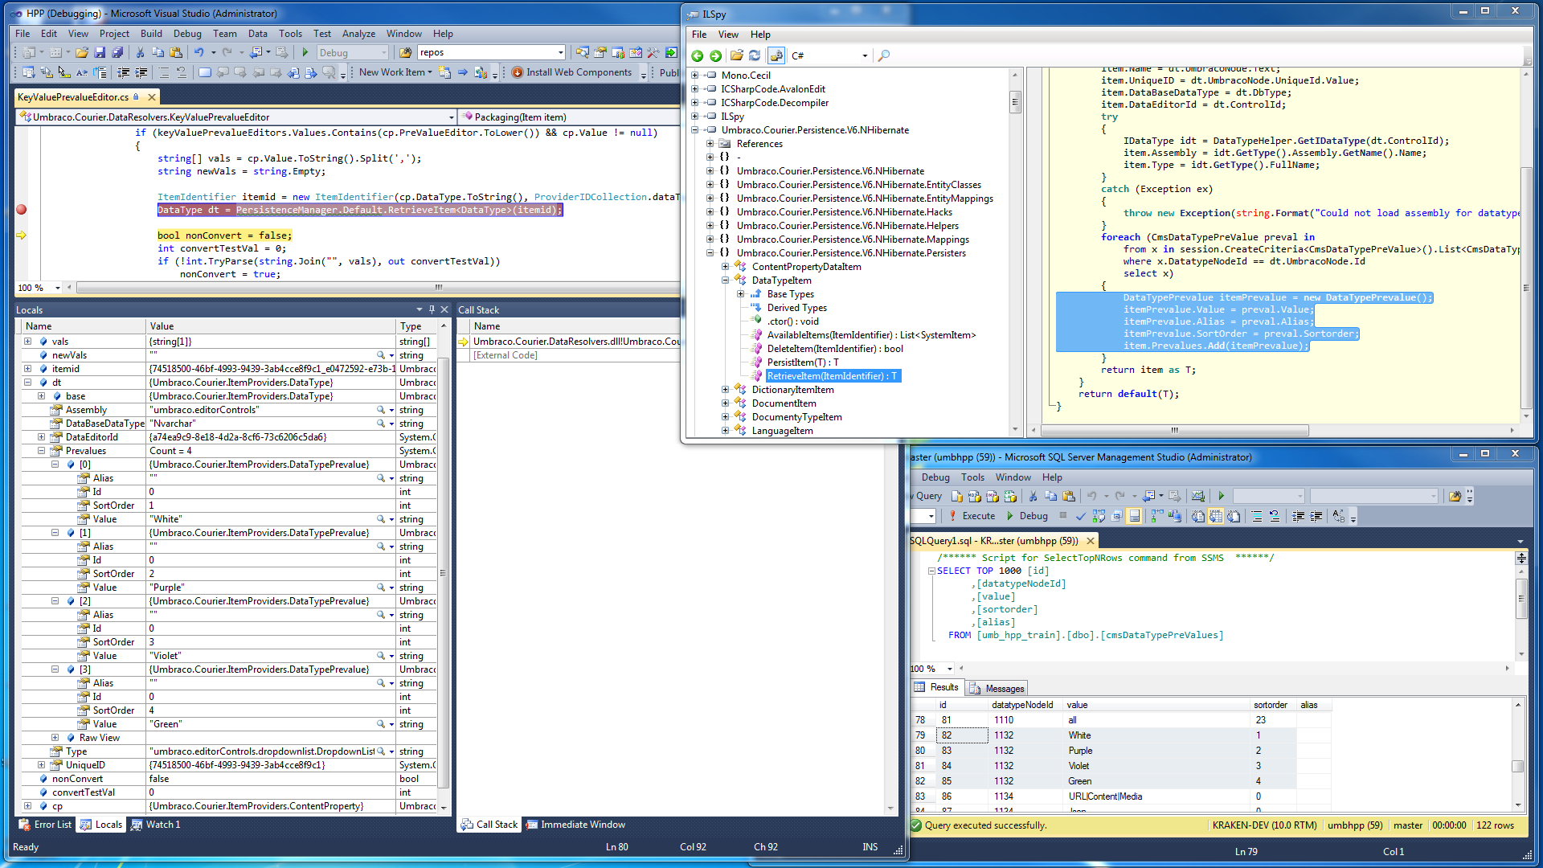The width and height of the screenshot is (1543, 868).
Task: Click Execute exclamation icon in SSMS
Action: coord(953,517)
